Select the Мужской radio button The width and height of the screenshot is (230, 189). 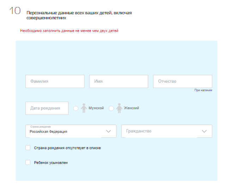pos(76,108)
